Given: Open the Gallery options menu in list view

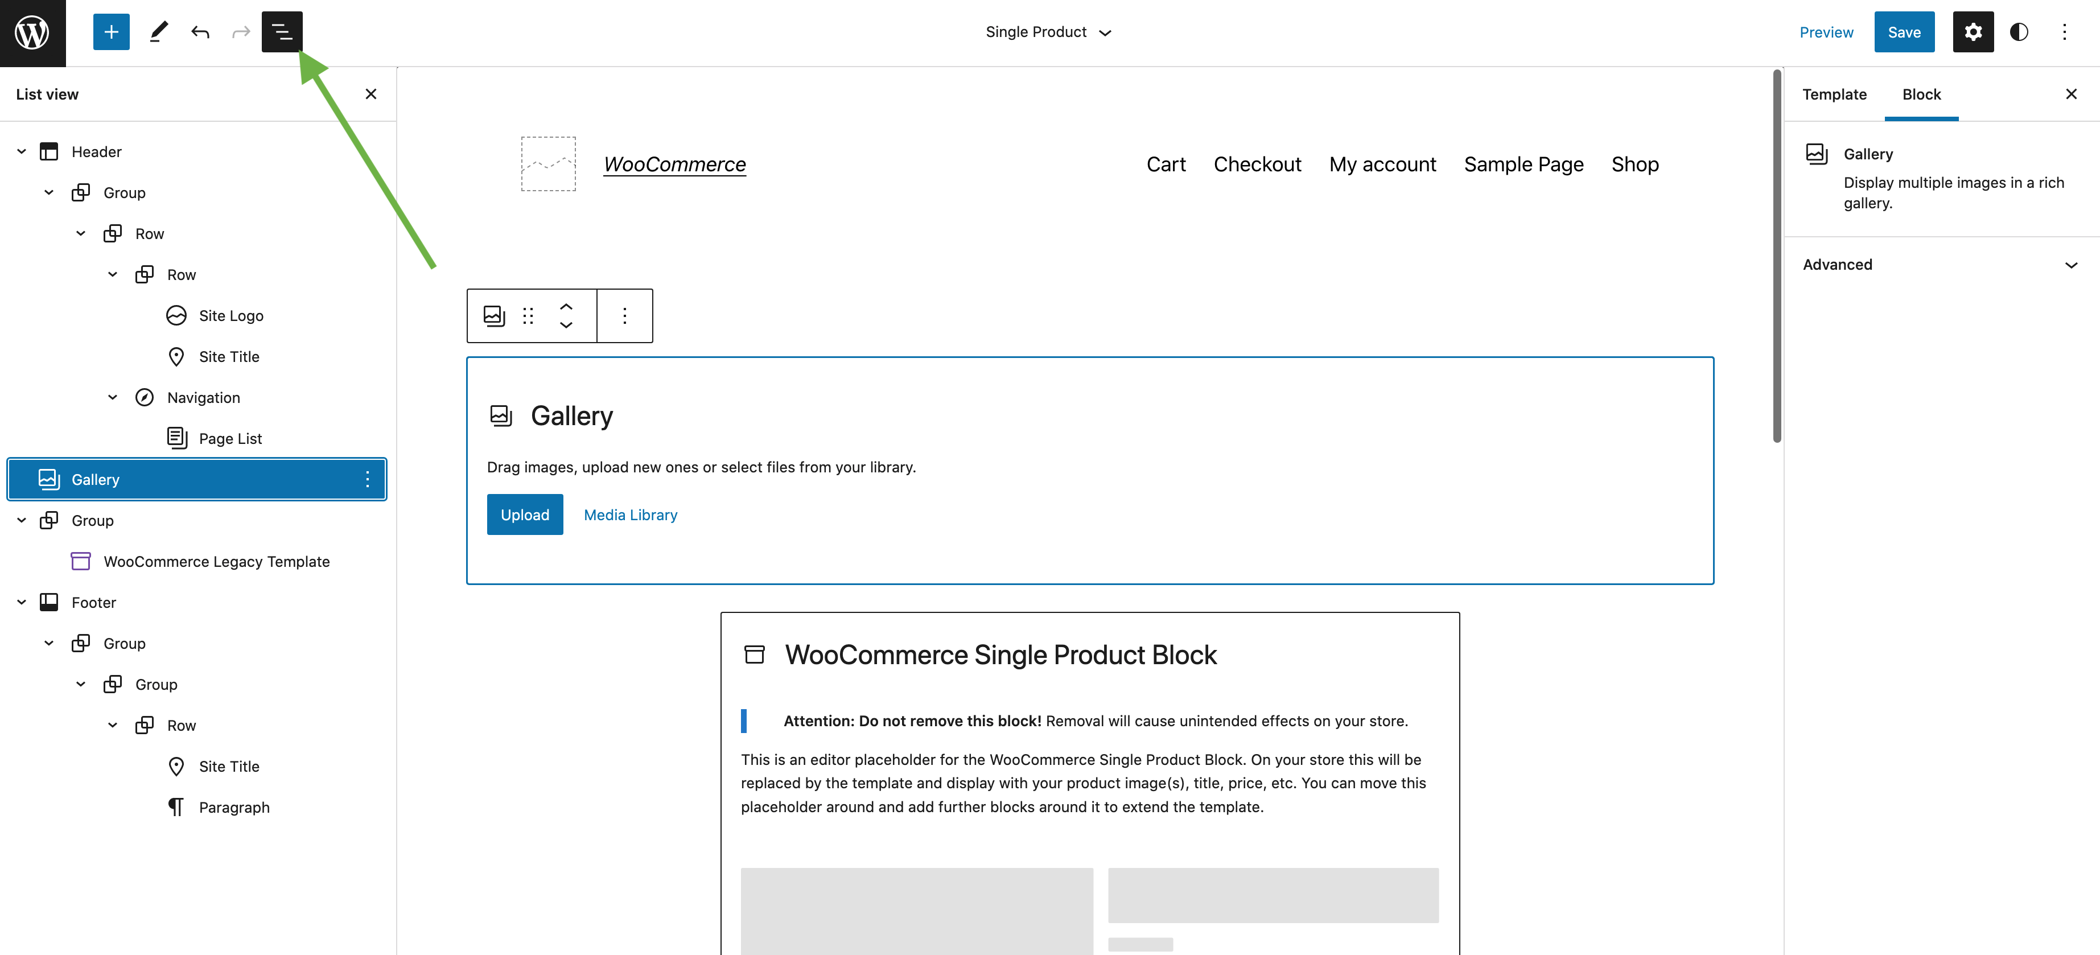Looking at the screenshot, I should pos(367,479).
